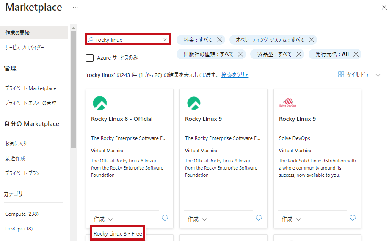The image size is (389, 241).
Task: Open Rocky Linux 9 title by Rocky Enterprise
Action: (x=203, y=119)
